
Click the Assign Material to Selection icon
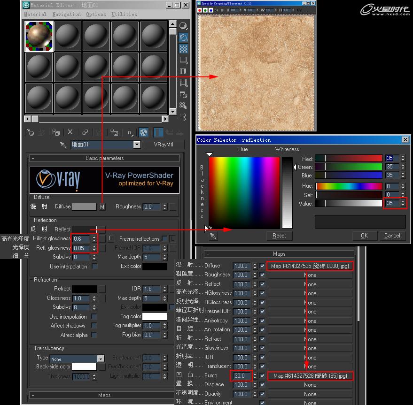point(56,132)
